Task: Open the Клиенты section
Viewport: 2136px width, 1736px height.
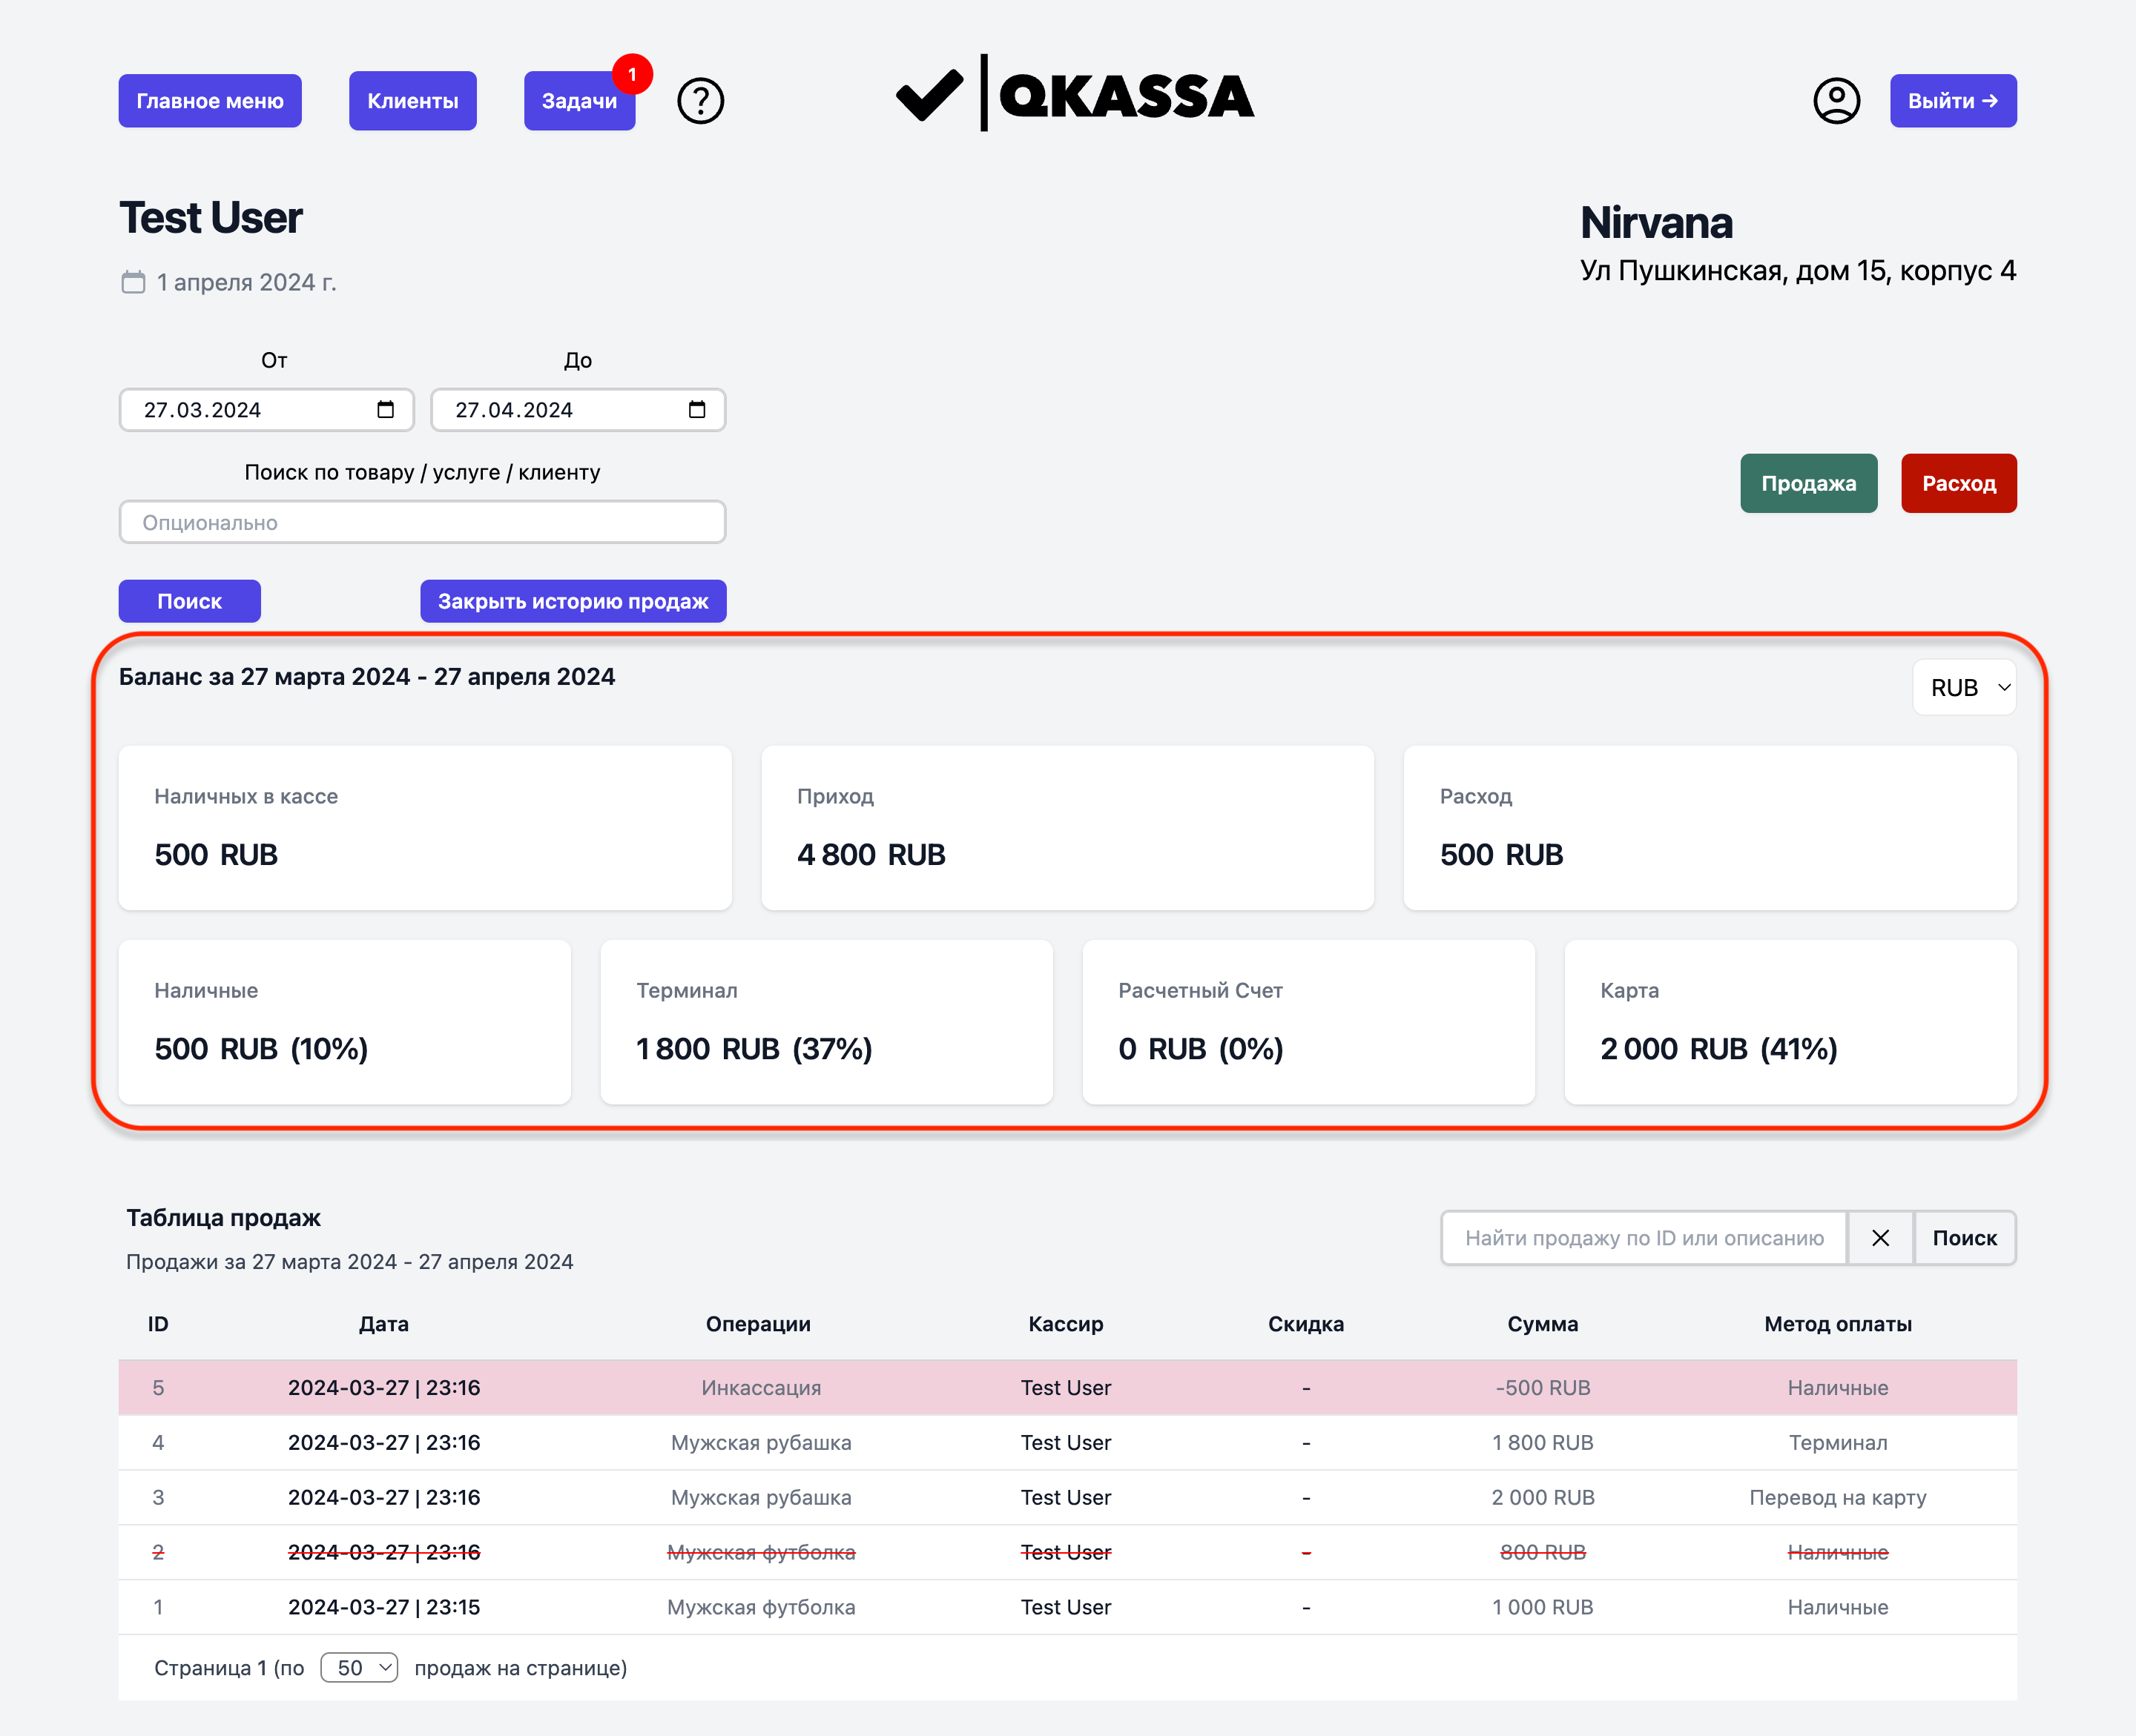Action: pyautogui.click(x=412, y=101)
